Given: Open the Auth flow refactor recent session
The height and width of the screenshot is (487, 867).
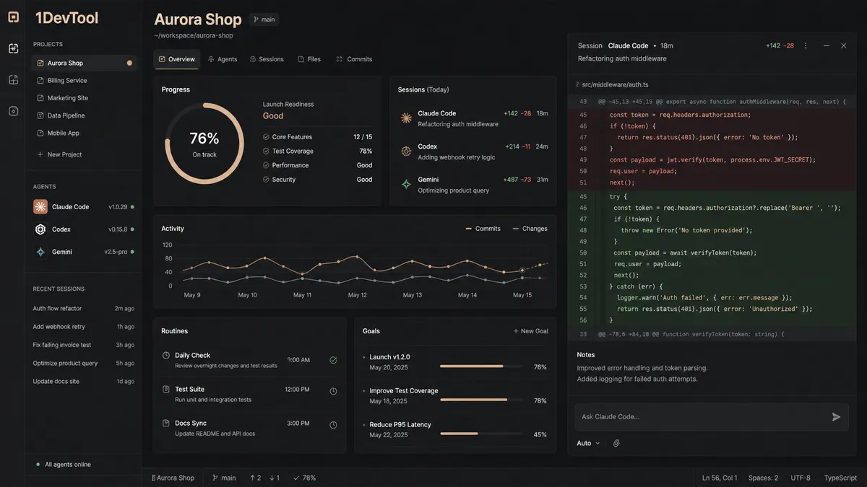Looking at the screenshot, I should 84,309.
